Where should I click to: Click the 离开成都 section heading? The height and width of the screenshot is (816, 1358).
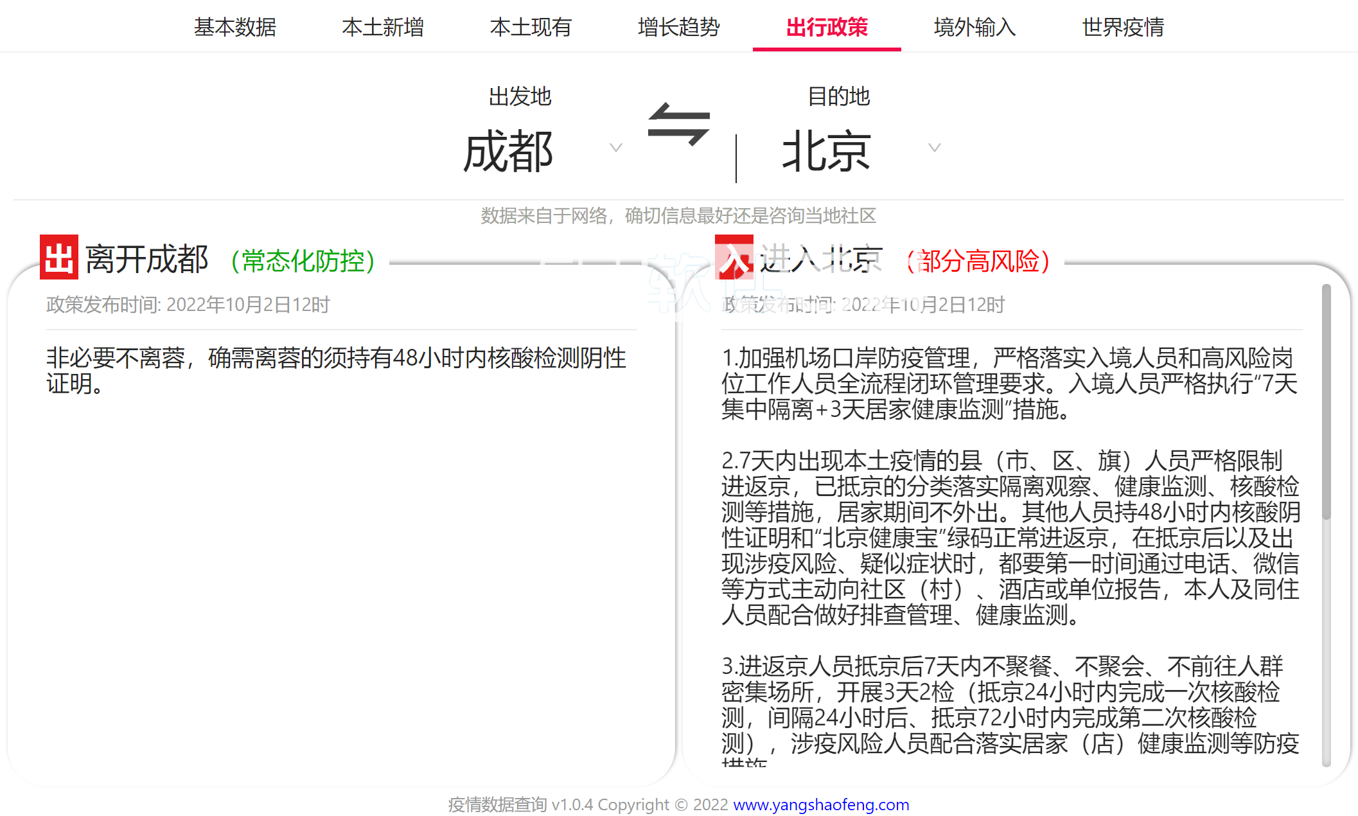[x=146, y=260]
